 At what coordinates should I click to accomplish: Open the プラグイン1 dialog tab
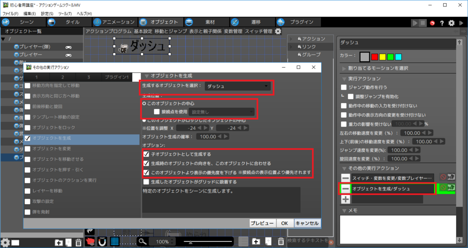click(x=117, y=77)
